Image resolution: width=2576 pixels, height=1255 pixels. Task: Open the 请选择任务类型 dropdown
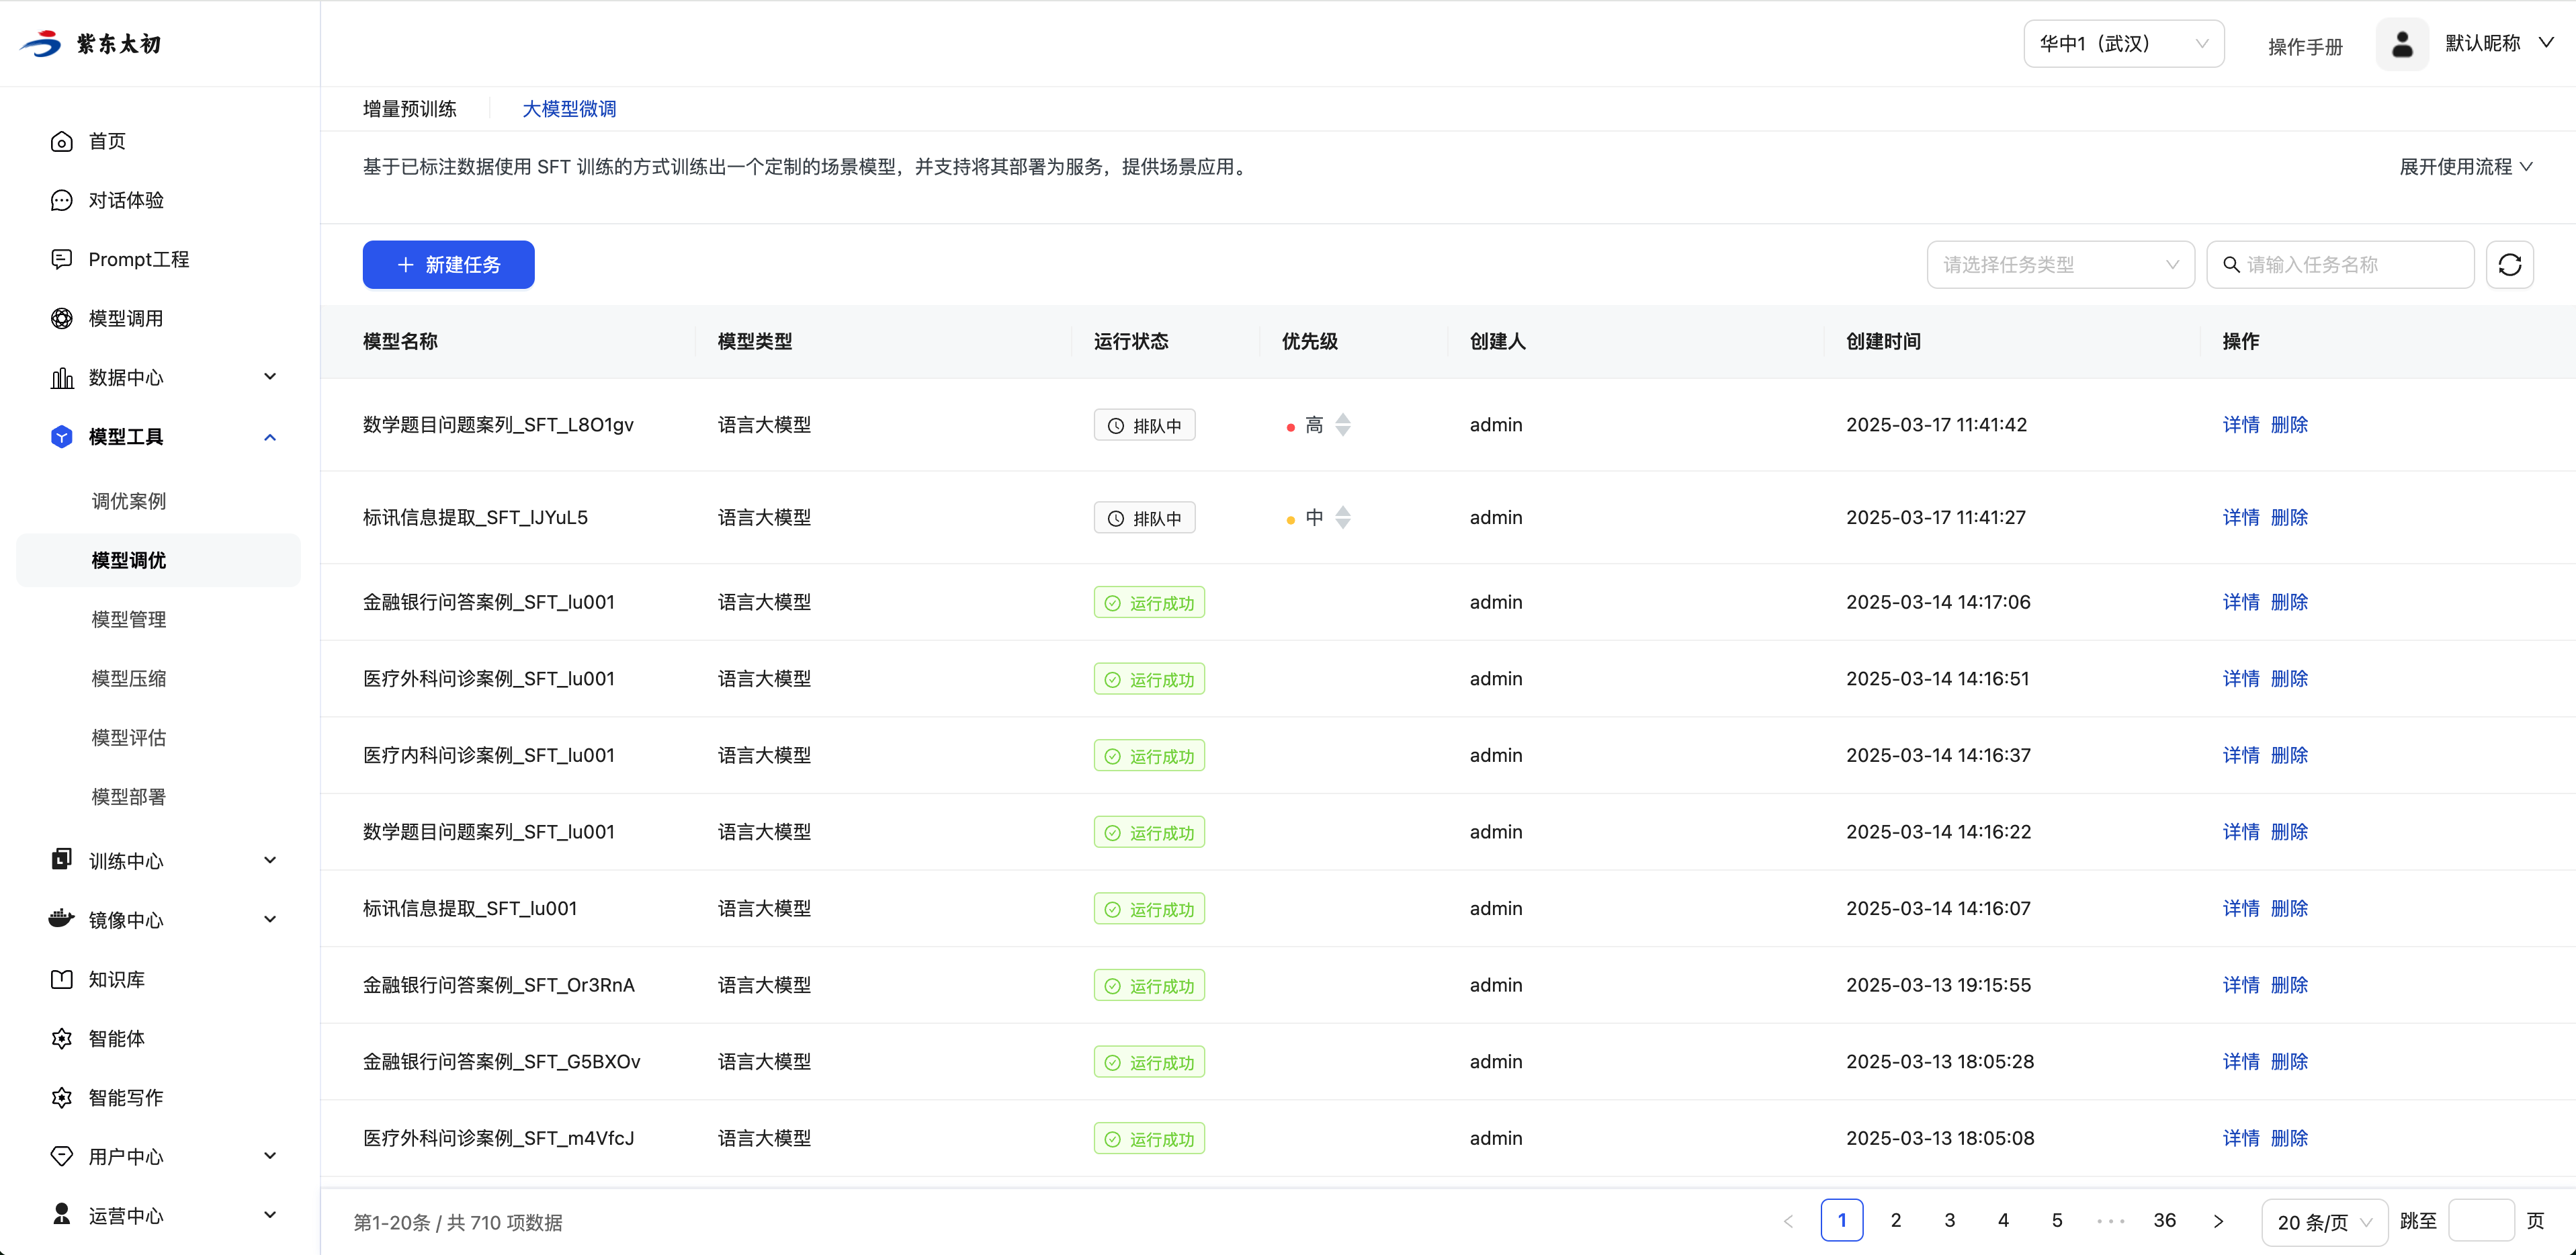click(x=2060, y=265)
